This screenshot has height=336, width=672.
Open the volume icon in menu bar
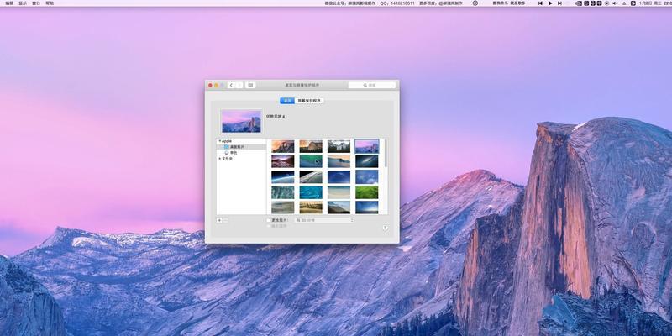615,3
